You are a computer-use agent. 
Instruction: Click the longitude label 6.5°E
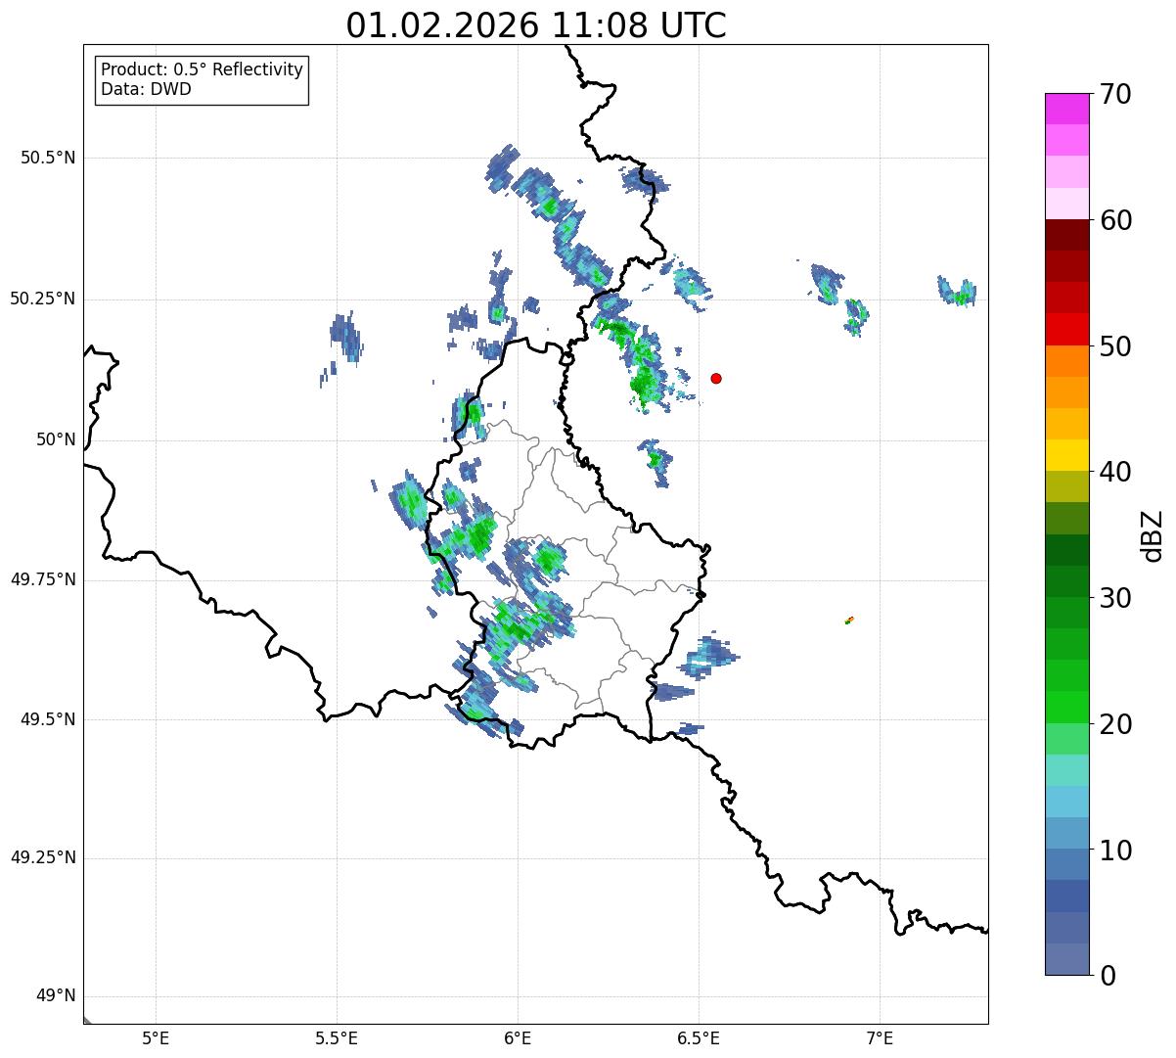[699, 1037]
